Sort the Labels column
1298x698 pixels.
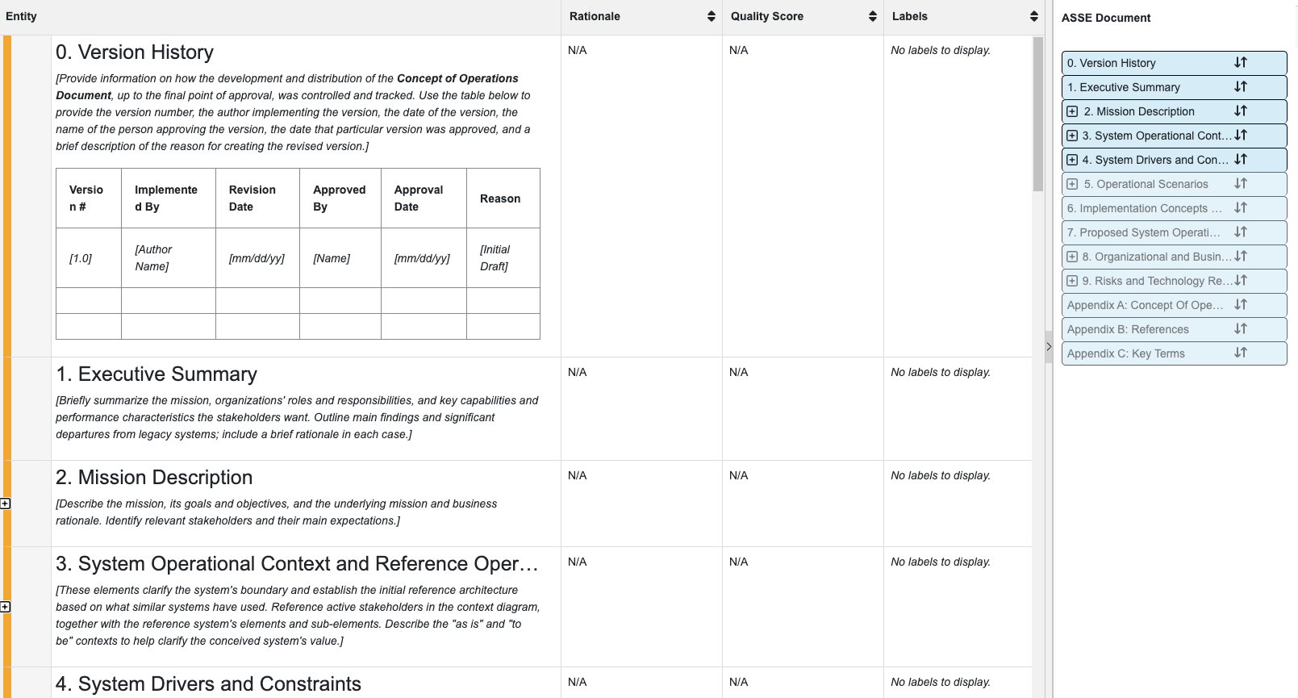coord(1033,17)
